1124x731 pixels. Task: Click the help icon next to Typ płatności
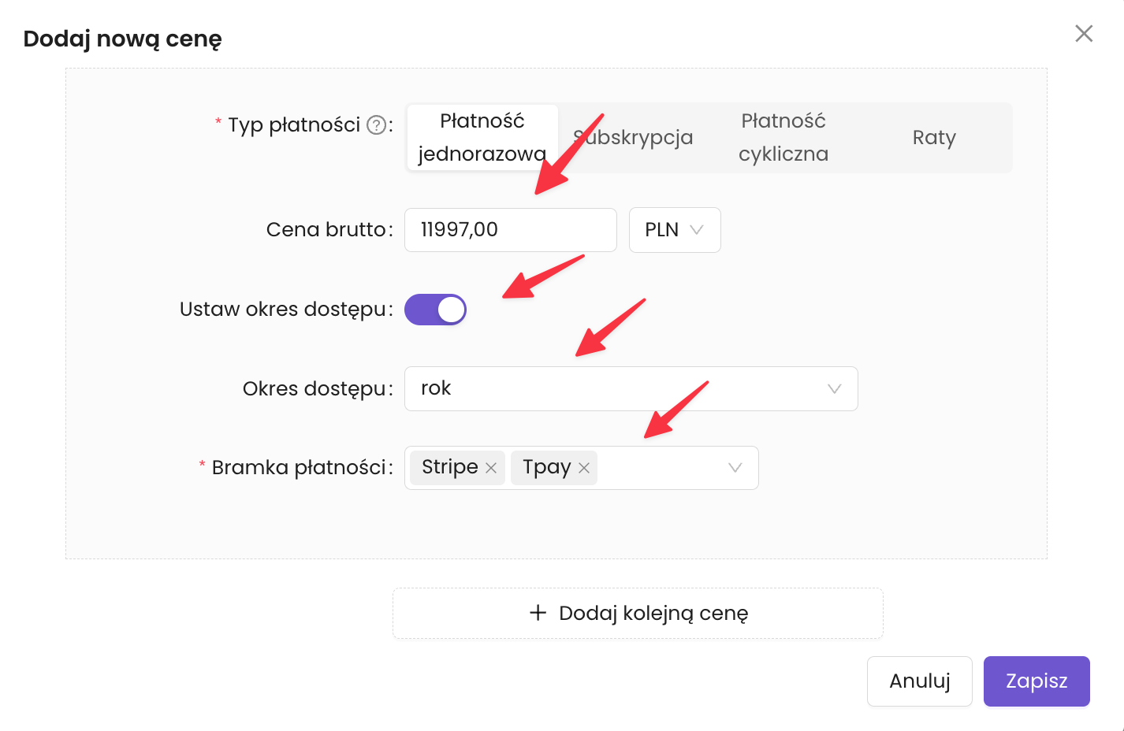[x=377, y=125]
